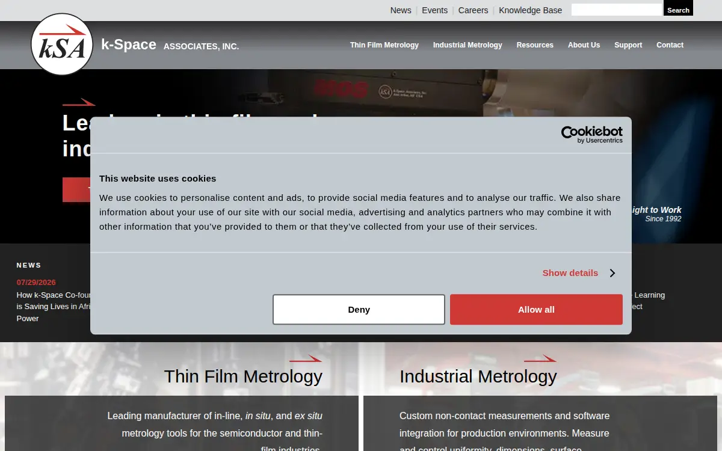Go to the Careers page
The image size is (722, 451).
tap(473, 10)
